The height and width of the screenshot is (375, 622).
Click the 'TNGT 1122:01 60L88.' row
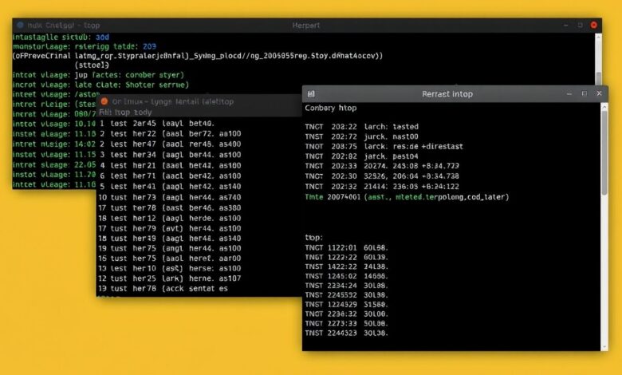click(346, 247)
